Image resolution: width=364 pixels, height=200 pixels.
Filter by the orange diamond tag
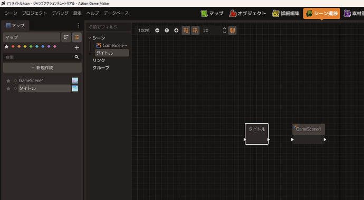19,46
